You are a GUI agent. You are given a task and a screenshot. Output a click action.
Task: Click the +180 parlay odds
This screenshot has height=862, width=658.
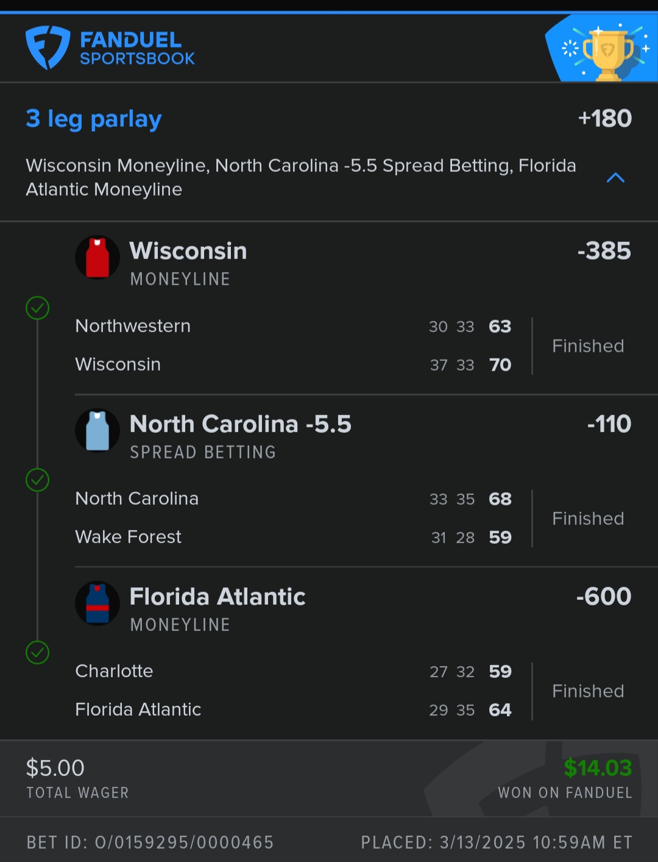point(604,118)
